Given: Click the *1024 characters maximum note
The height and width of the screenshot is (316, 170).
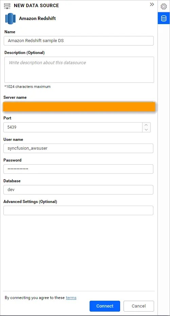Looking at the screenshot, I should tap(27, 87).
